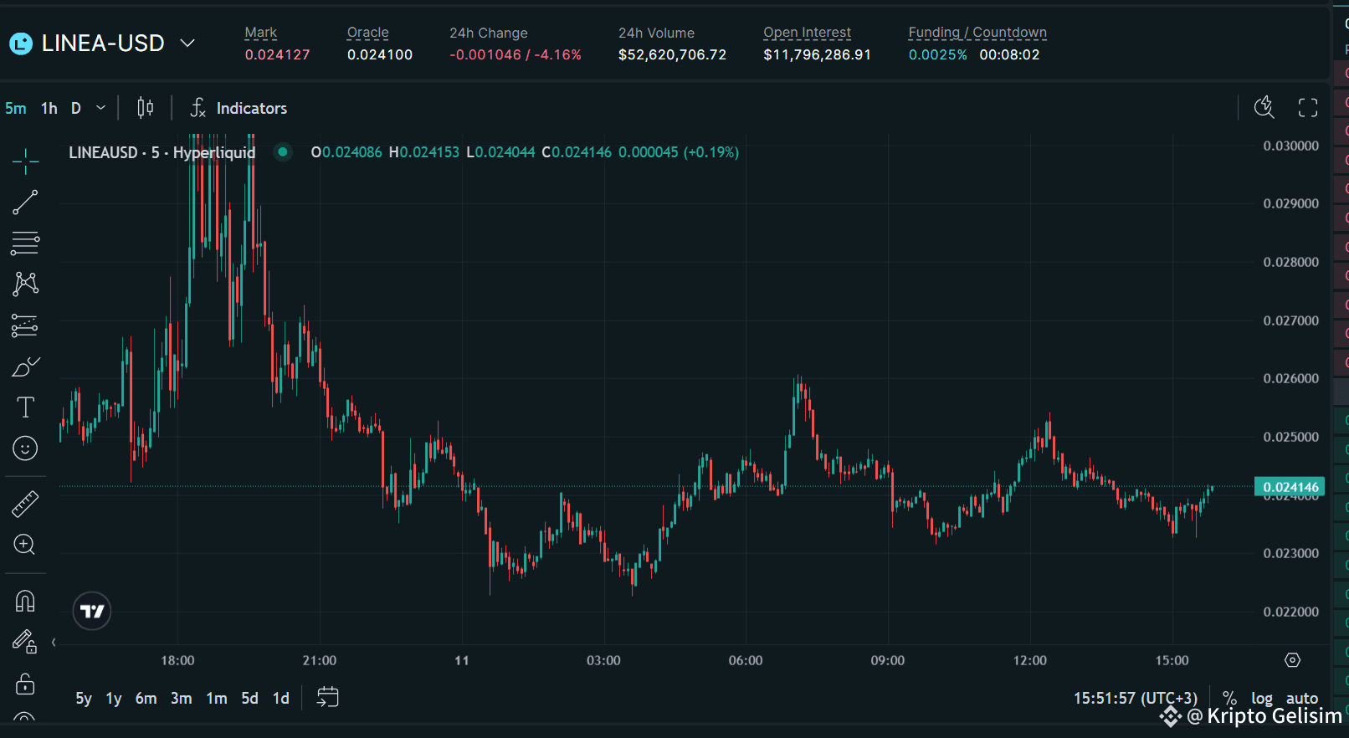Click the Mark price label
The image size is (1349, 738).
[261, 33]
